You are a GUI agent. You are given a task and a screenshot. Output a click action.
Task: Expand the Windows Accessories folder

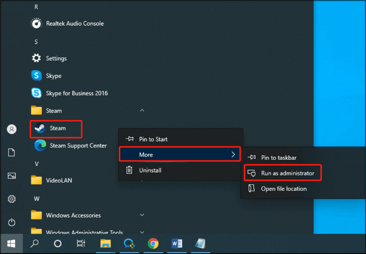(x=142, y=215)
